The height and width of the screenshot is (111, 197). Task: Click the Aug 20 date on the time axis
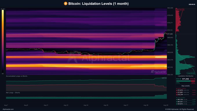point(166,105)
